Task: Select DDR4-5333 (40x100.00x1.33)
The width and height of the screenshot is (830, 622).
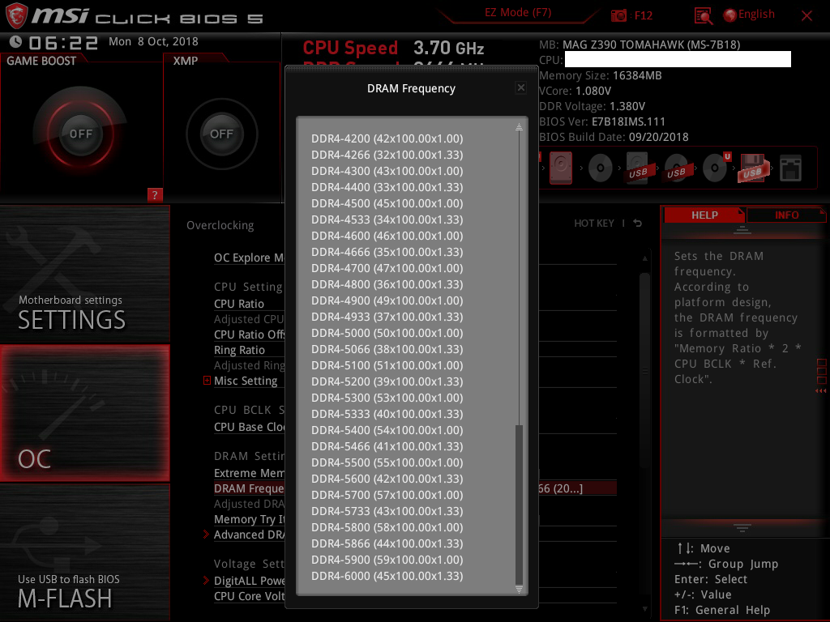Action: click(x=387, y=414)
